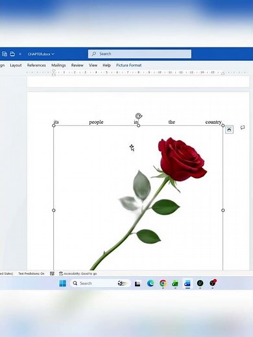This screenshot has height=337, width=253.
Task: Toggle Text Predictions in status bar
Action: tap(31, 273)
